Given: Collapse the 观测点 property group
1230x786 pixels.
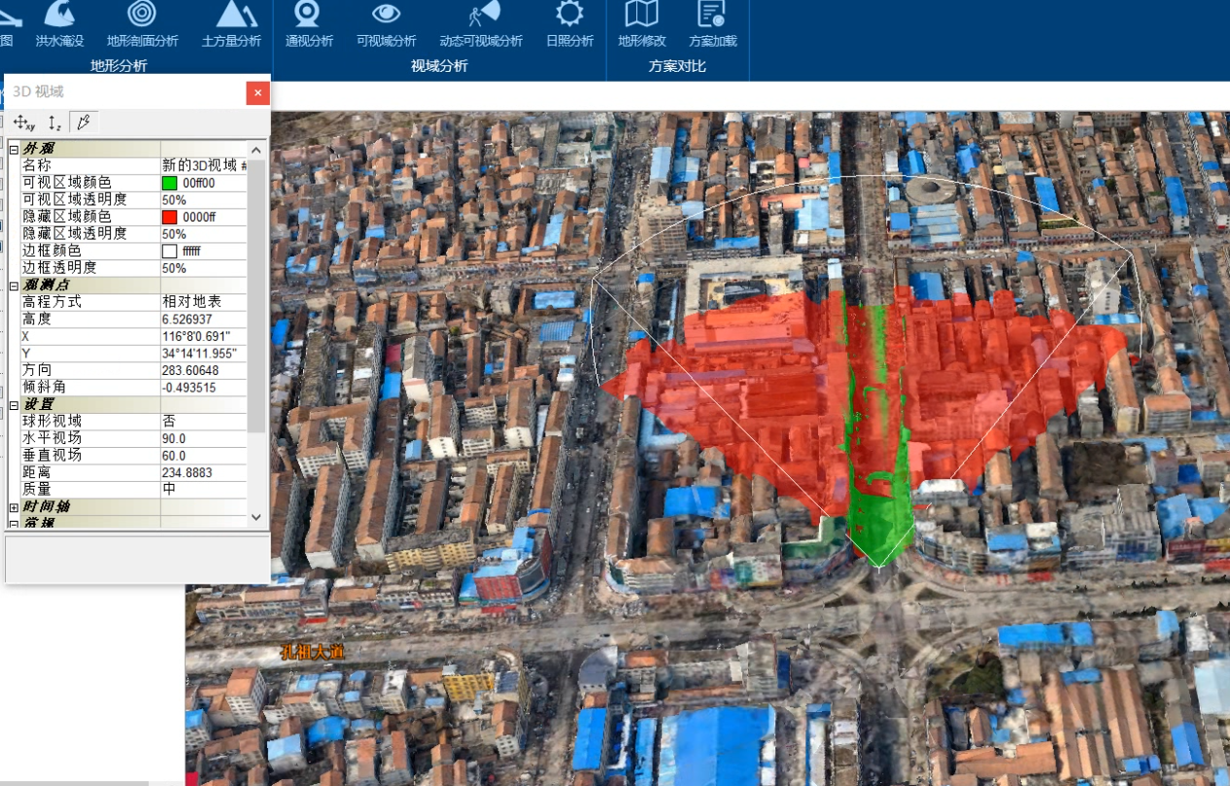Looking at the screenshot, I should click(14, 285).
